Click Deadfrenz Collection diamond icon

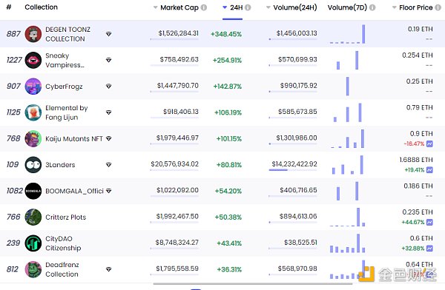[x=108, y=269]
